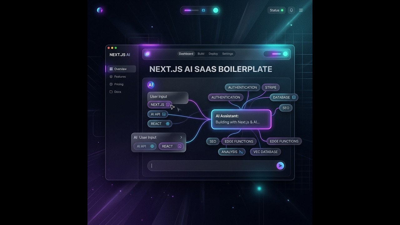Image resolution: width=400 pixels, height=225 pixels.
Task: Select the AUTHENTICATION node next to STRIPE
Action: (x=242, y=87)
